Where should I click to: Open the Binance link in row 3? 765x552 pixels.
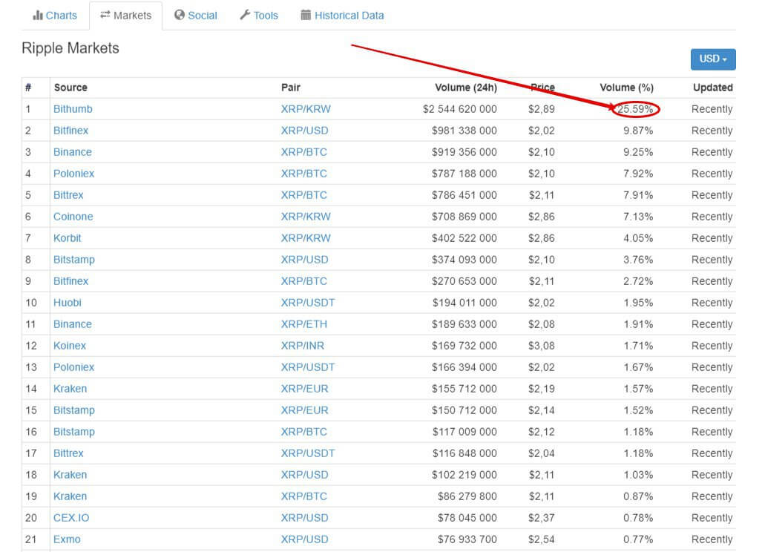pyautogui.click(x=72, y=152)
